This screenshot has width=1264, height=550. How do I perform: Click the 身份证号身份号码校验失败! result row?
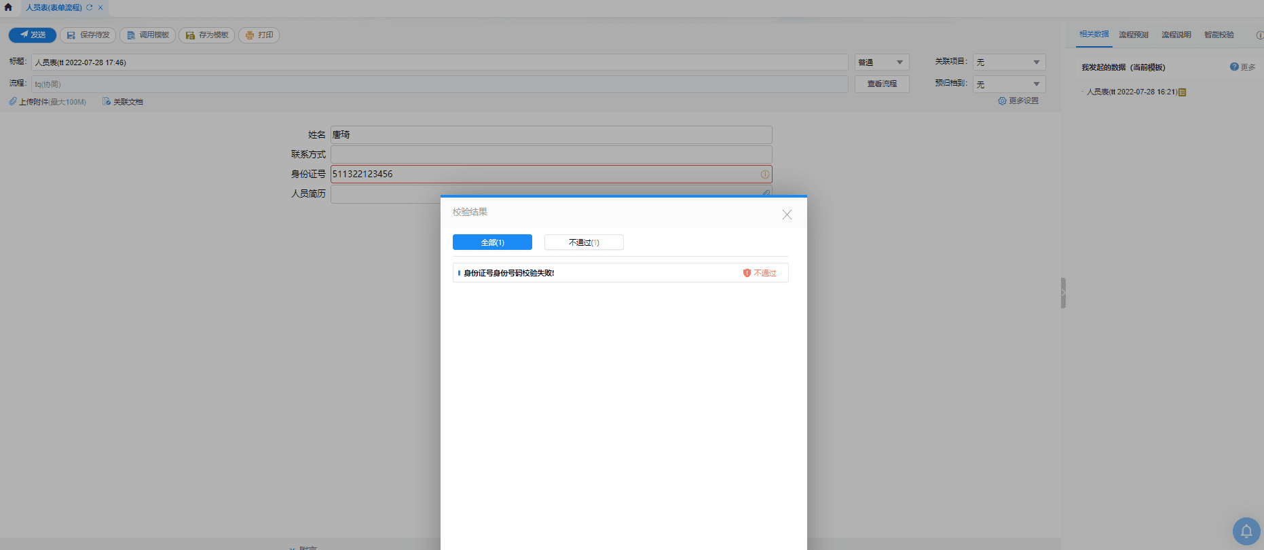click(620, 273)
